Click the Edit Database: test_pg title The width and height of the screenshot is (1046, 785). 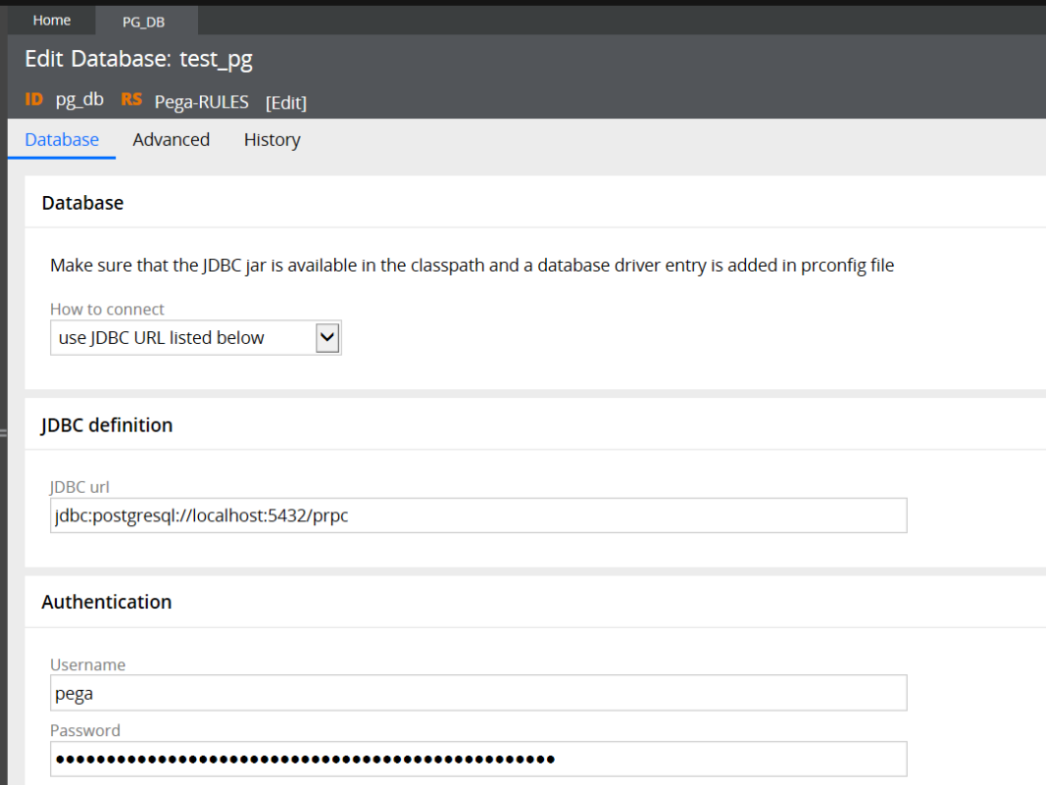tap(138, 59)
